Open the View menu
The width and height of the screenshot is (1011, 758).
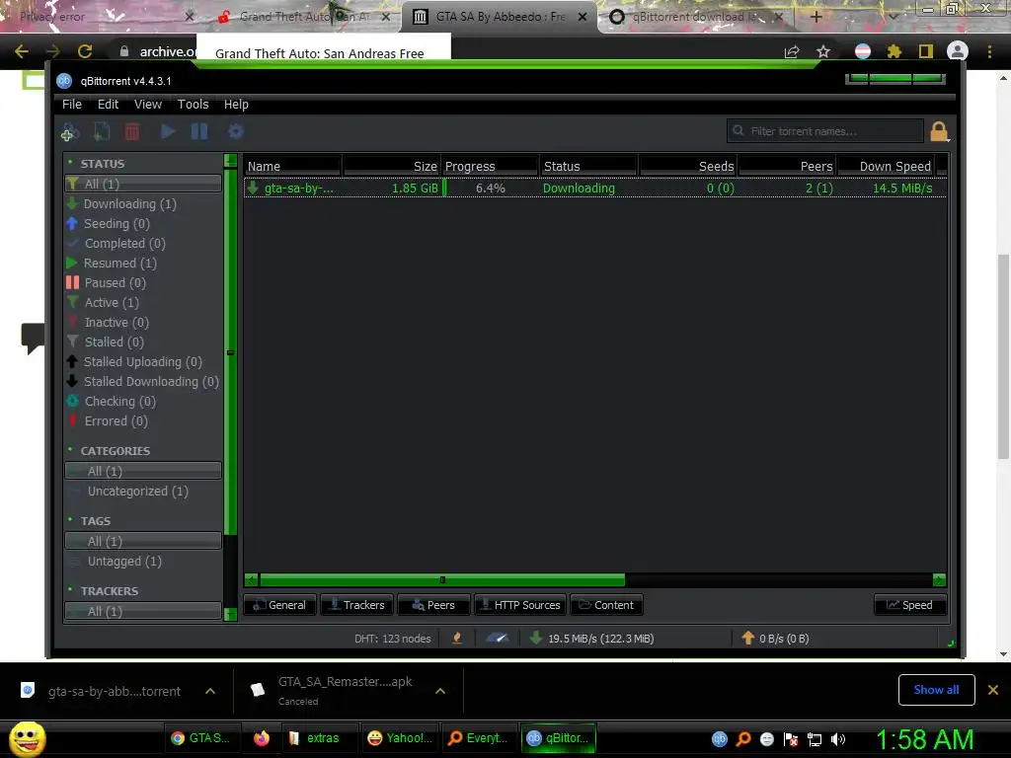pos(148,105)
